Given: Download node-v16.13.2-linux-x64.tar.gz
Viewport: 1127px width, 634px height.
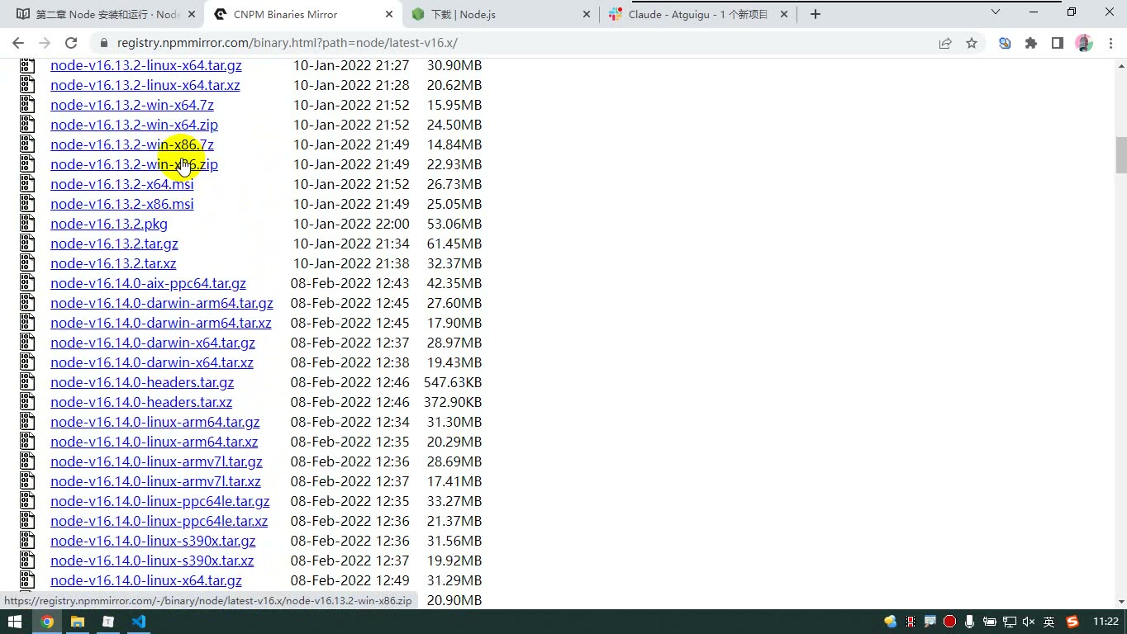Looking at the screenshot, I should [146, 65].
